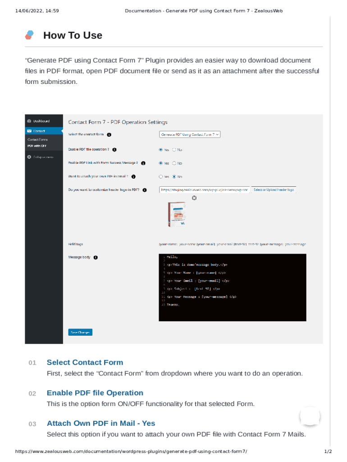Click the header logo preview thumbnail
Viewport: 347px width, 462px height.
click(177, 214)
